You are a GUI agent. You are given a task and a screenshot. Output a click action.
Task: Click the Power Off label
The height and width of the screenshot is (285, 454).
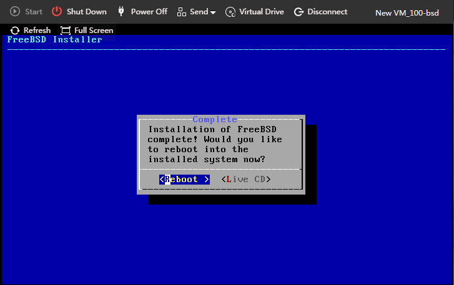point(149,12)
